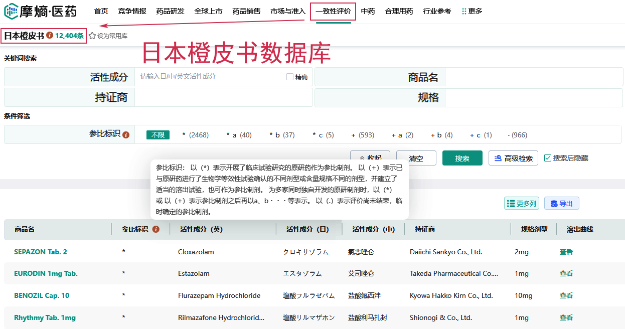Image resolution: width=625 pixels, height=329 pixels.
Task: Open the EURODIN 1mg Tab. product link
Action: tap(46, 273)
